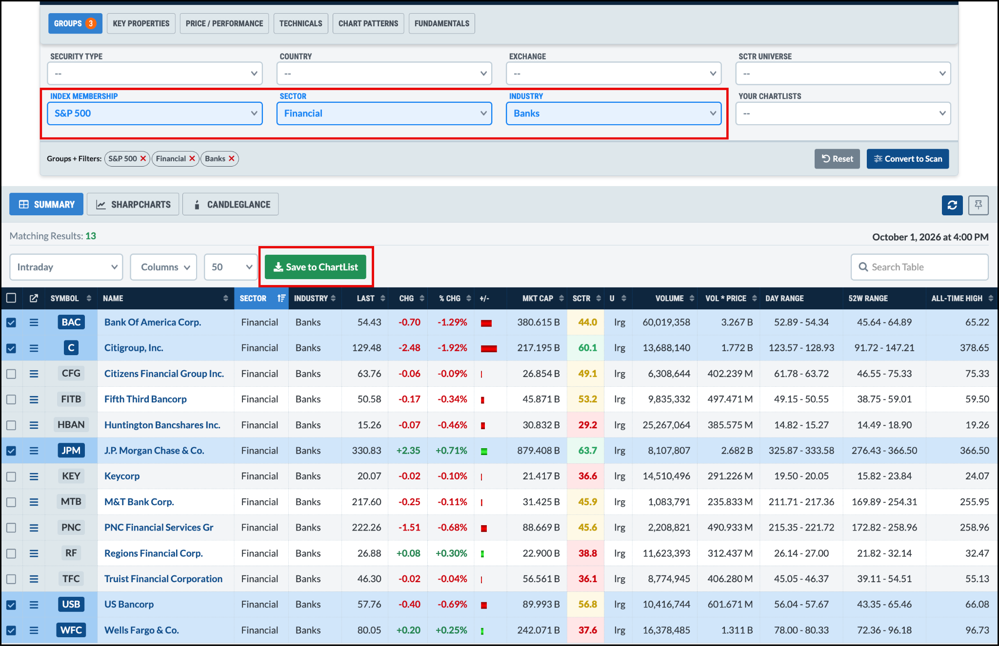Uncheck the Bank Of America row checkbox
The width and height of the screenshot is (999, 646).
coord(11,323)
